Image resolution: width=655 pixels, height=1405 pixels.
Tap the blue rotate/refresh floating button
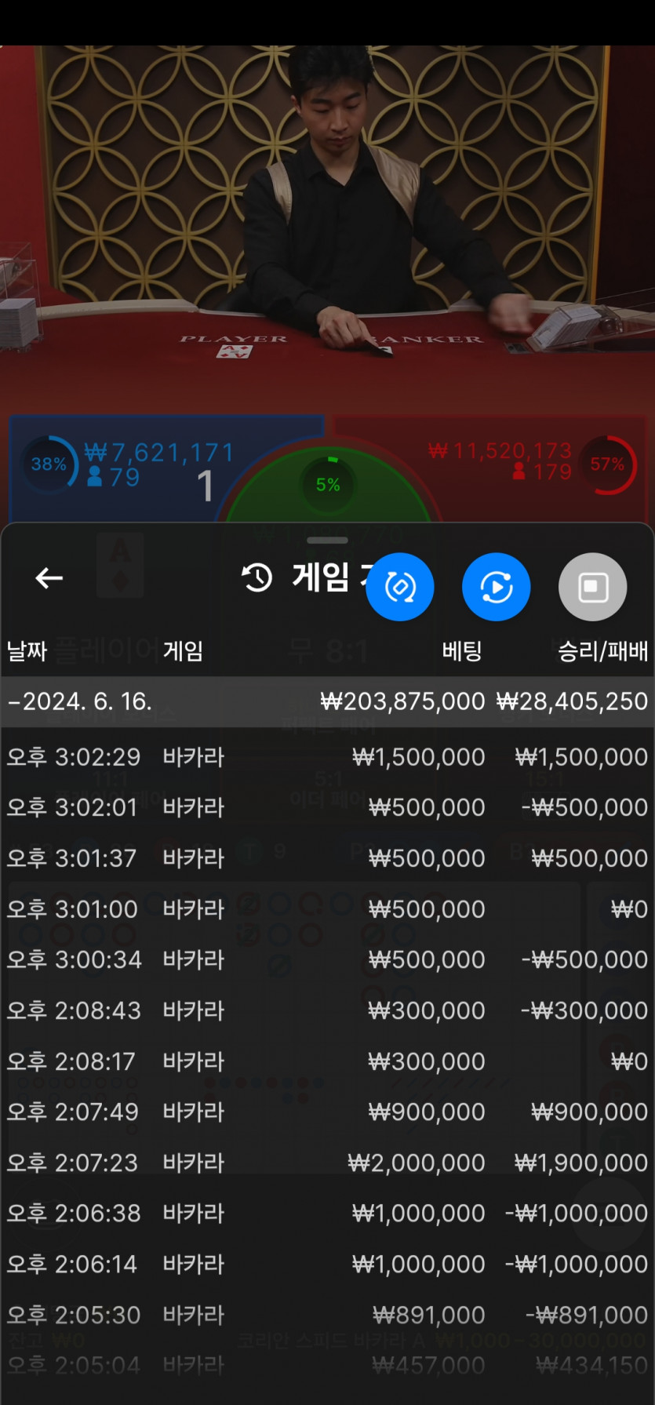(400, 587)
